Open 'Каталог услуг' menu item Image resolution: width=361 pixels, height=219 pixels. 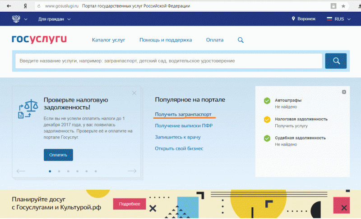click(108, 40)
